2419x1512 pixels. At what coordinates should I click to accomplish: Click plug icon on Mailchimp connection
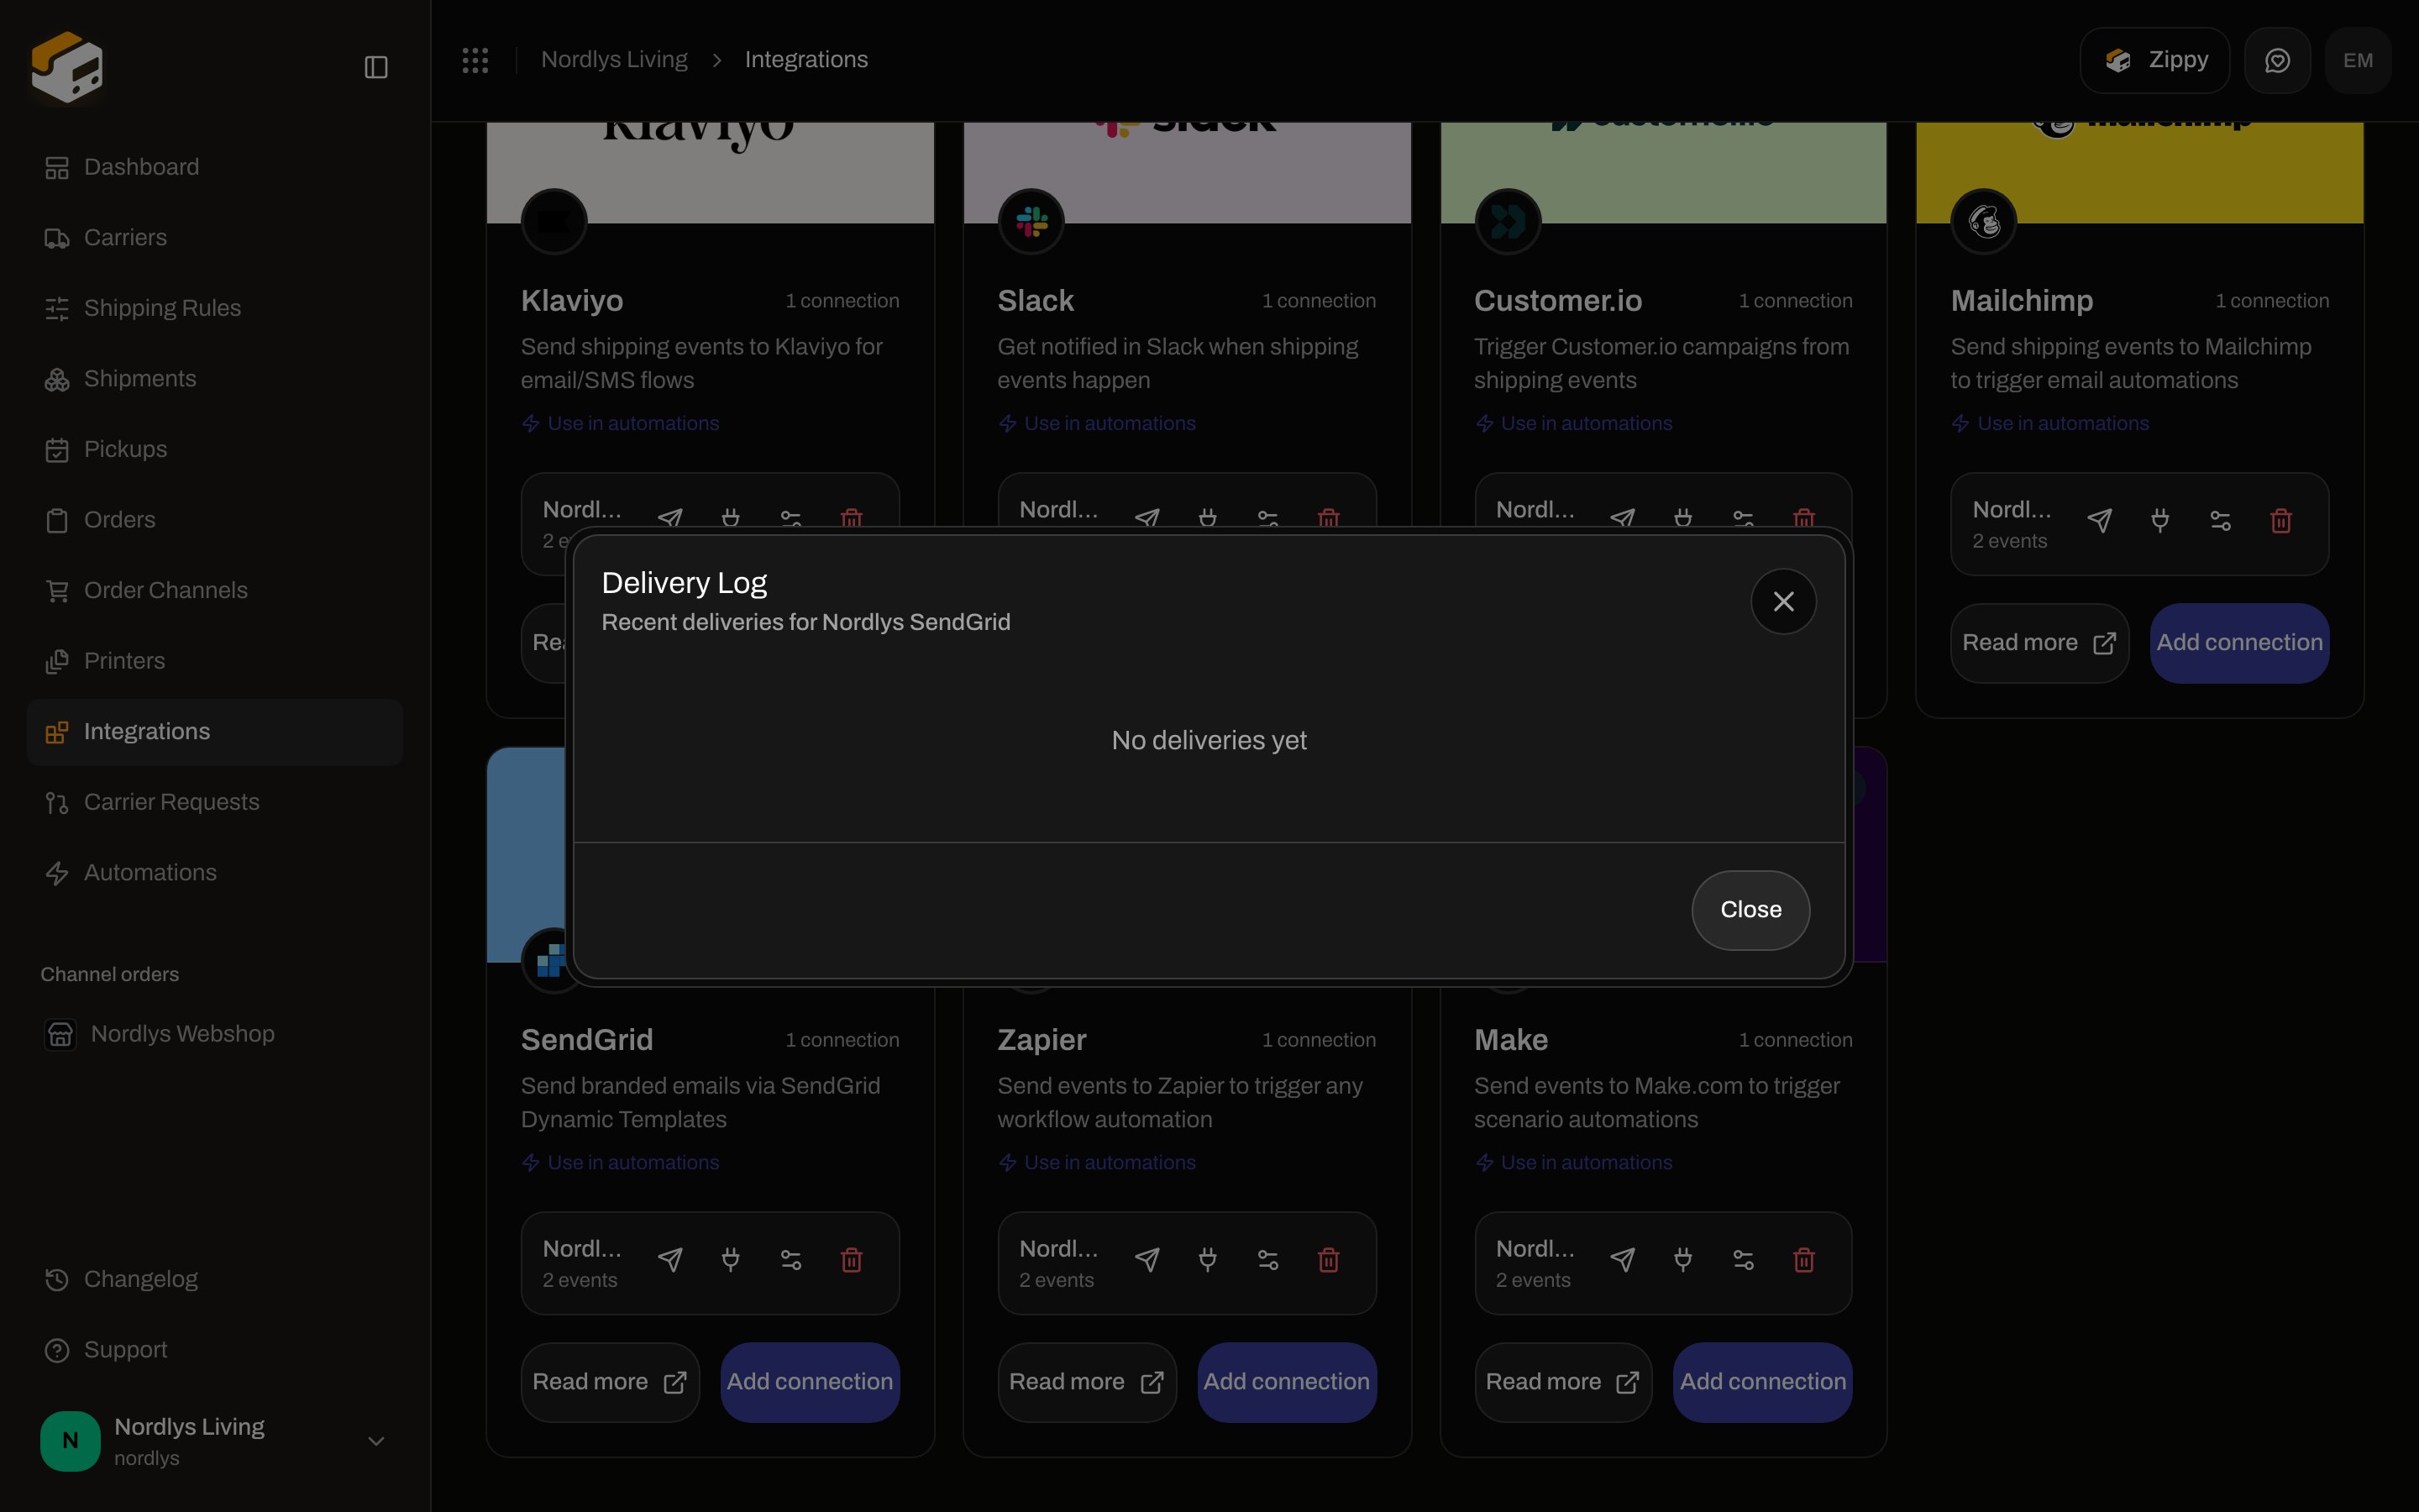2159,520
